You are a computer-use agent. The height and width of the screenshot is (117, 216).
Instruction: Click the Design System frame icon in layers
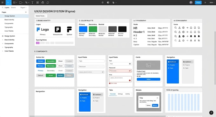3,36
